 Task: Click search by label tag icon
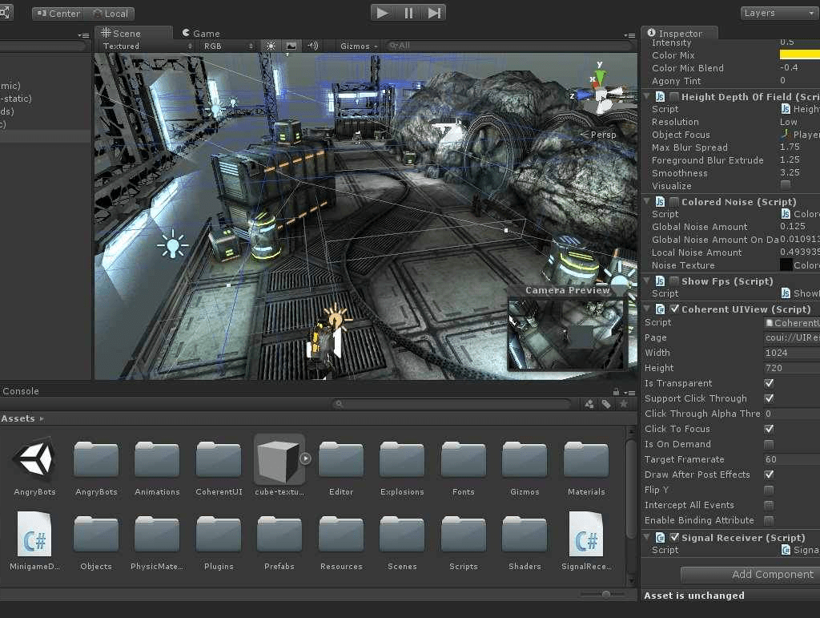606,405
